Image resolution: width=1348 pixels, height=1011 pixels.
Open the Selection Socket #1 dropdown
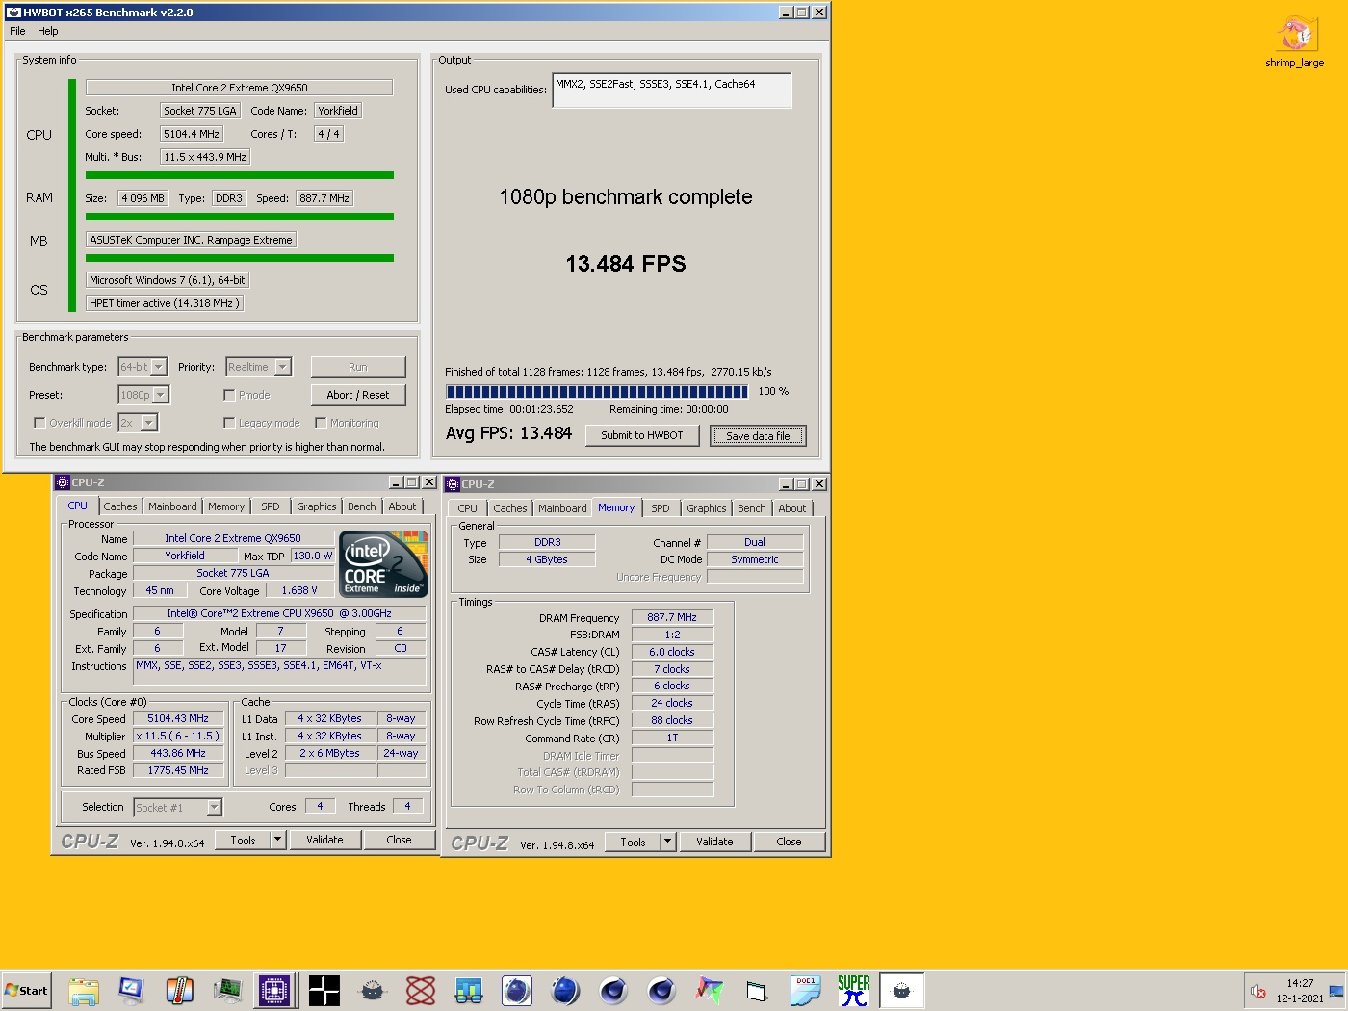pos(178,807)
